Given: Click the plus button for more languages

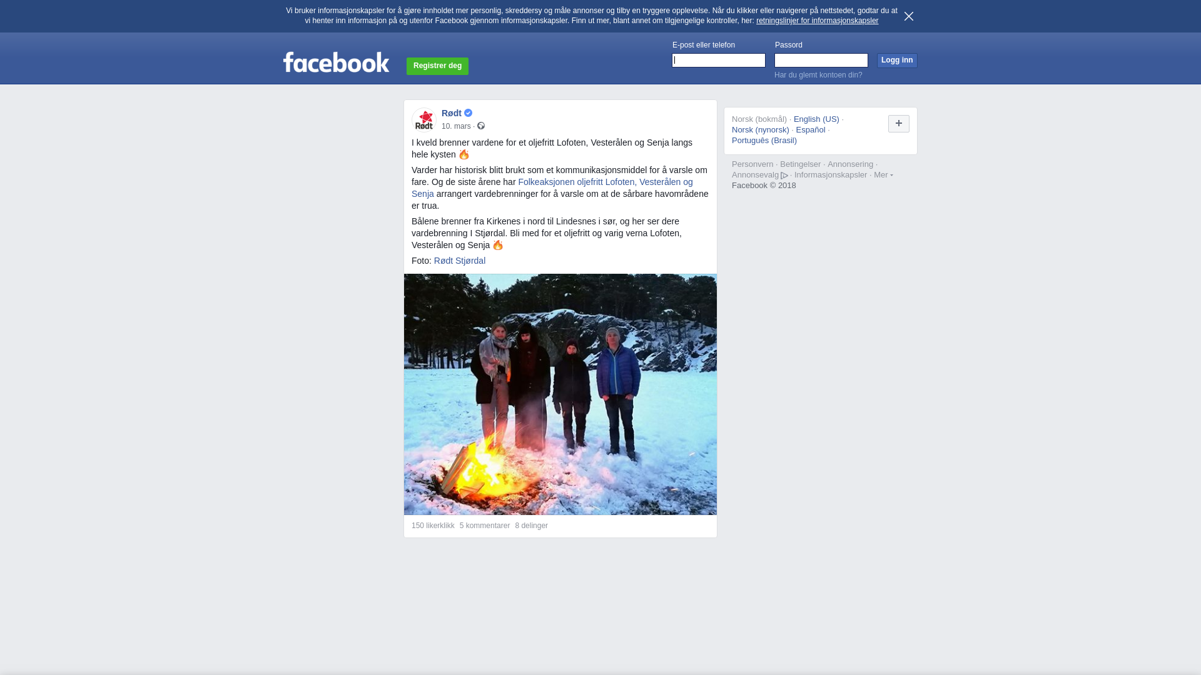Looking at the screenshot, I should (x=899, y=124).
